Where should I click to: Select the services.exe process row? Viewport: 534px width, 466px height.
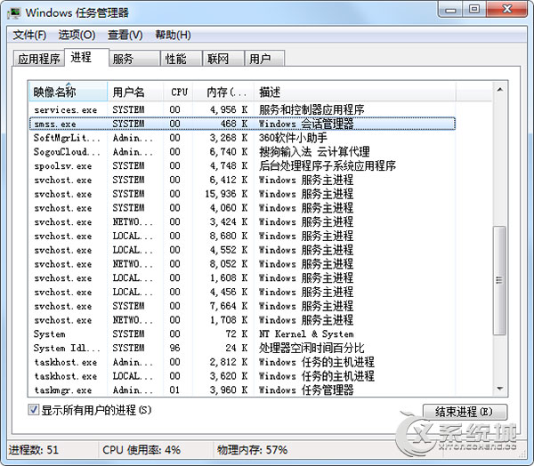click(x=242, y=109)
